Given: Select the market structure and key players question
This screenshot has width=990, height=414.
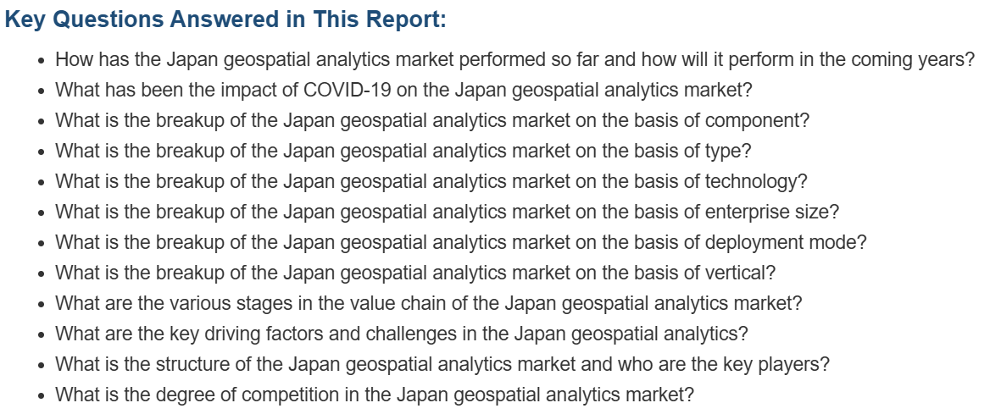Looking at the screenshot, I should tap(442, 365).
